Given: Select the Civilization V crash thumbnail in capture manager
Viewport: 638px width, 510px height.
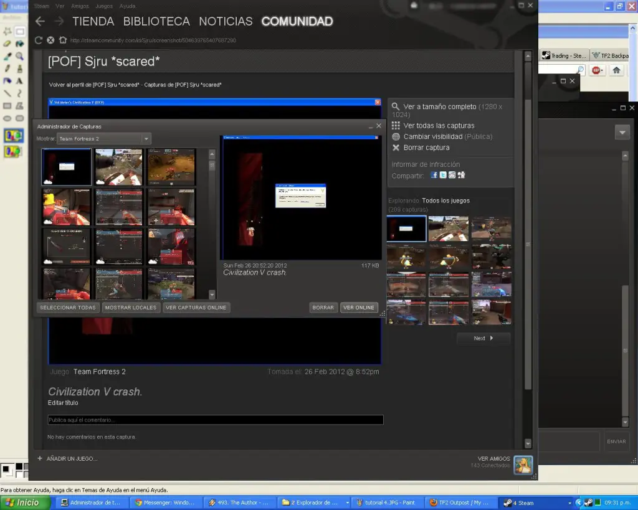Looking at the screenshot, I should pos(66,167).
